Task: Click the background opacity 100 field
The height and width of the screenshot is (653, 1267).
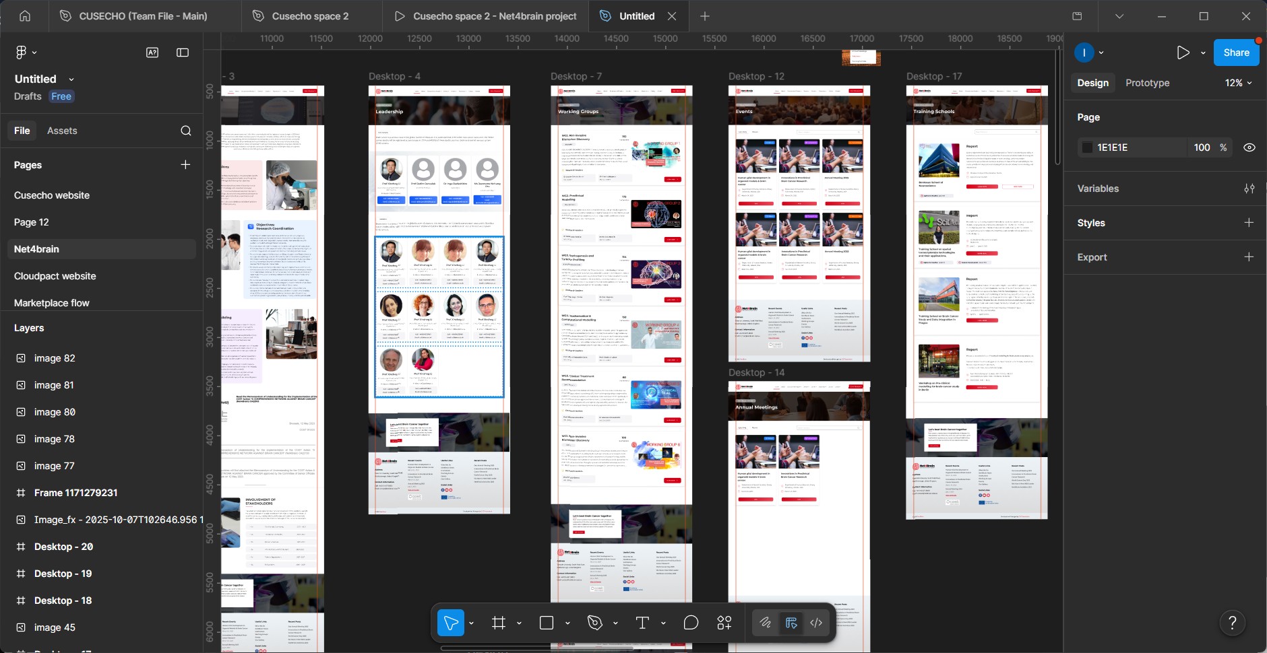Action: point(1202,147)
